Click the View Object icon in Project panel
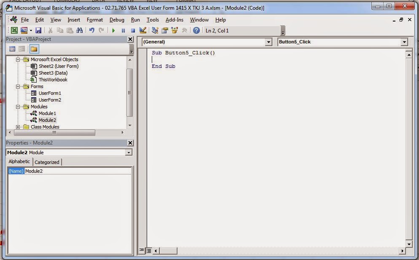Screen dimensions: 419x260 click(21, 49)
